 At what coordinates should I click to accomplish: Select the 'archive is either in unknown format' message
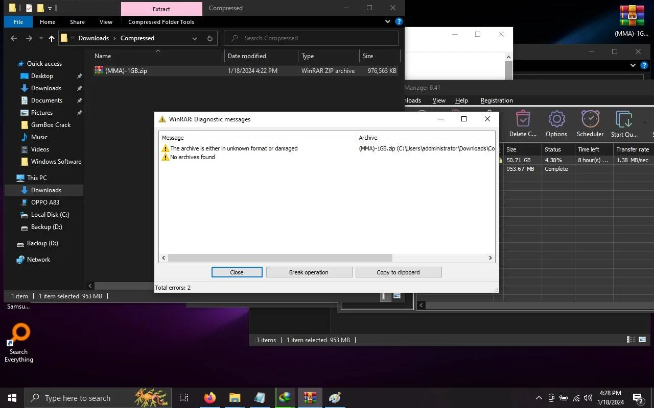(x=233, y=148)
